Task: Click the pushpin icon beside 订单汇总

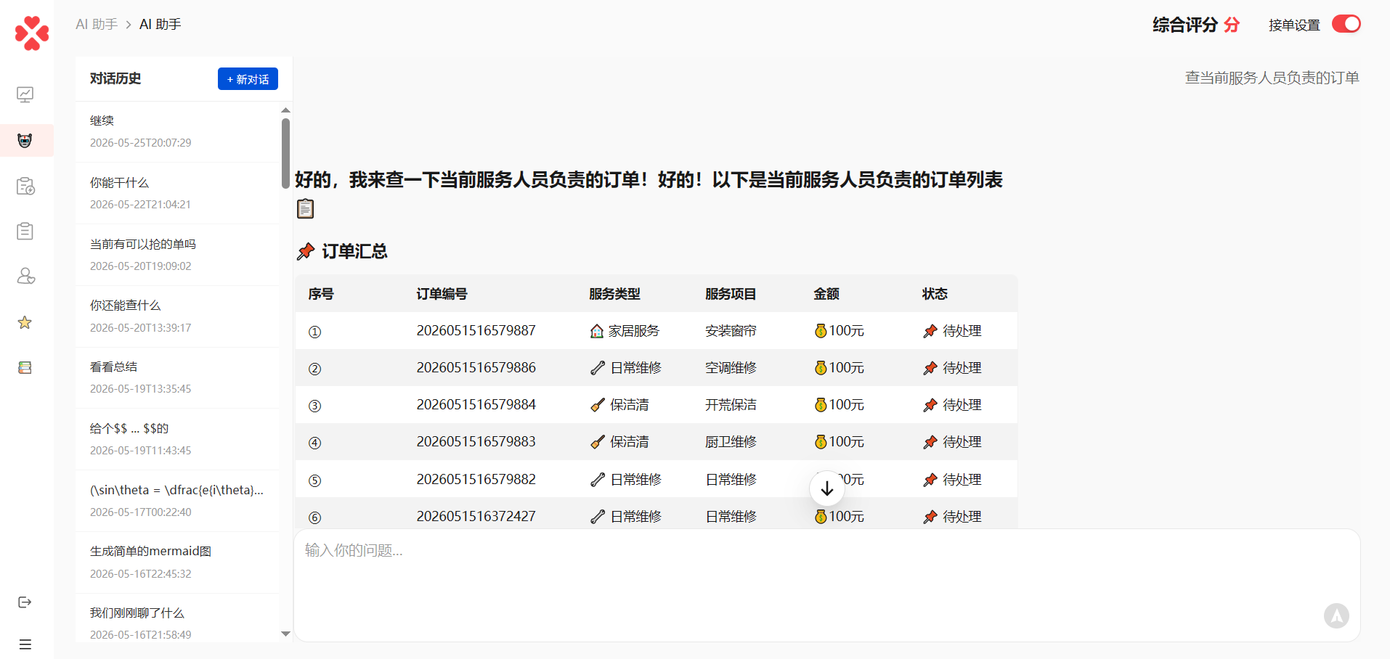Action: [306, 251]
